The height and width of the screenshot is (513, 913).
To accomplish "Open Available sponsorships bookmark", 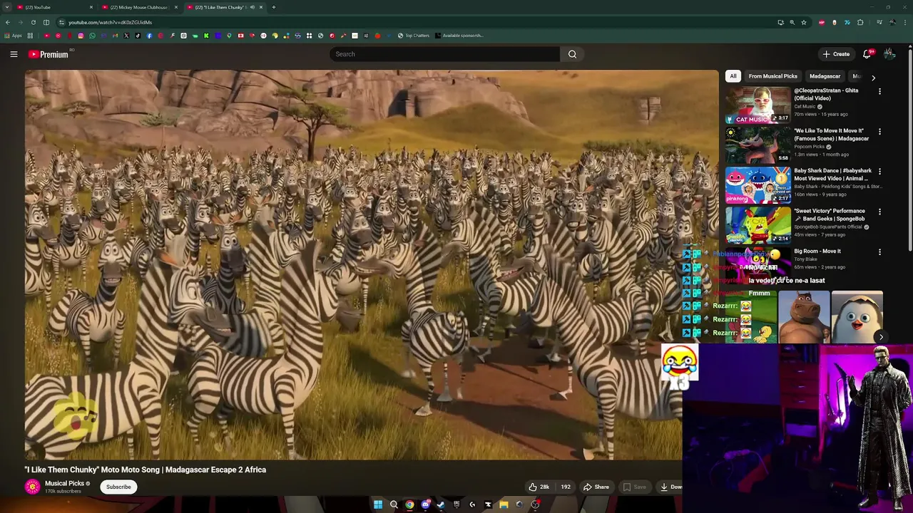I will tap(459, 36).
